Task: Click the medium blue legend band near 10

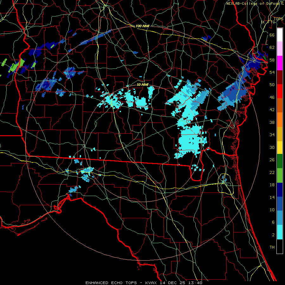Action: tap(280, 204)
